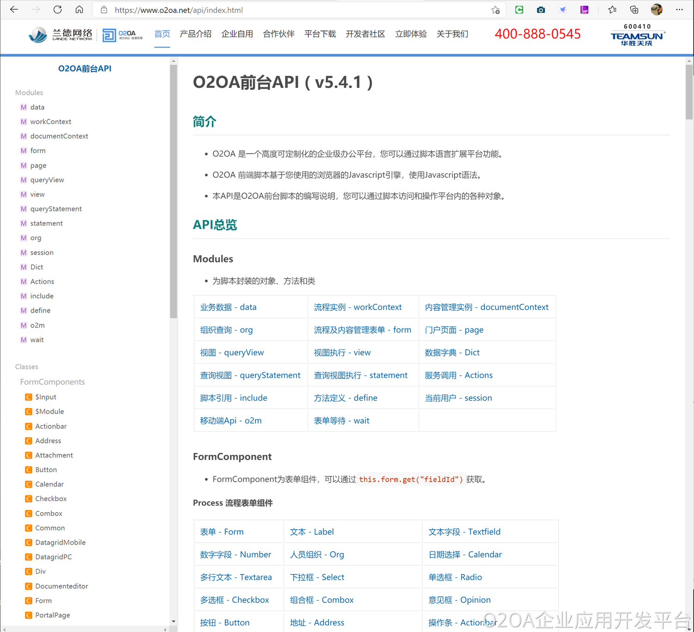Click the 日期选择 - Calendar link
Image resolution: width=694 pixels, height=632 pixels.
point(465,554)
